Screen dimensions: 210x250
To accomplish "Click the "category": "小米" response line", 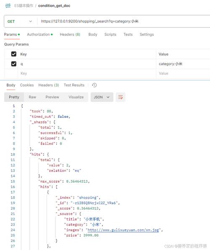I will click(x=84, y=224).
